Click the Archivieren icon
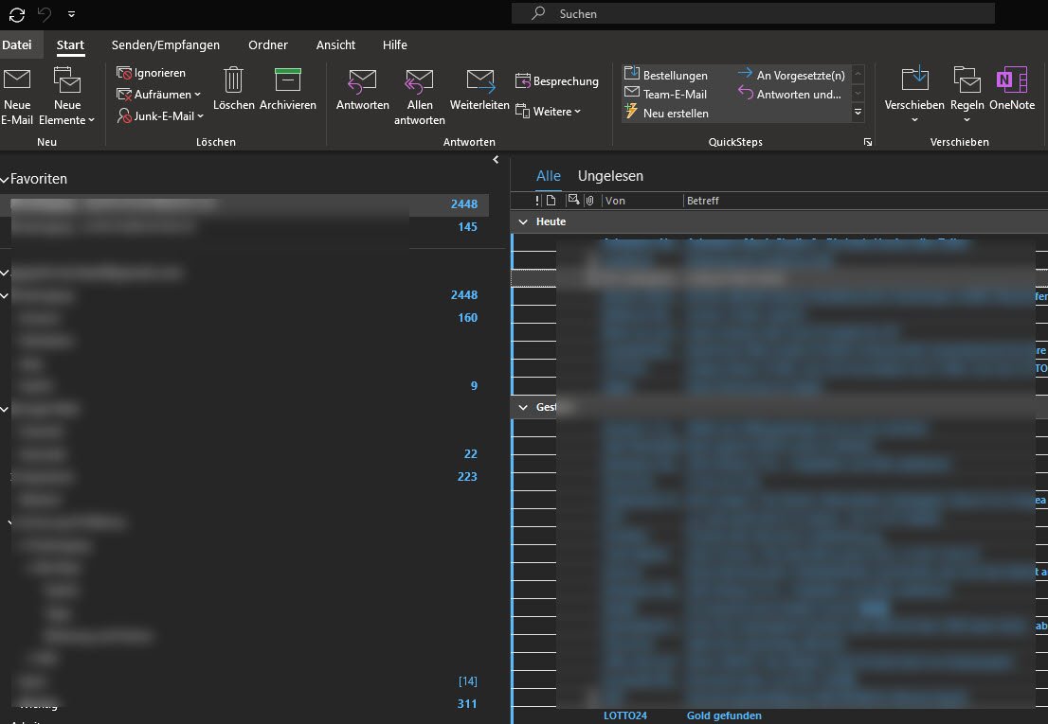 (287, 89)
